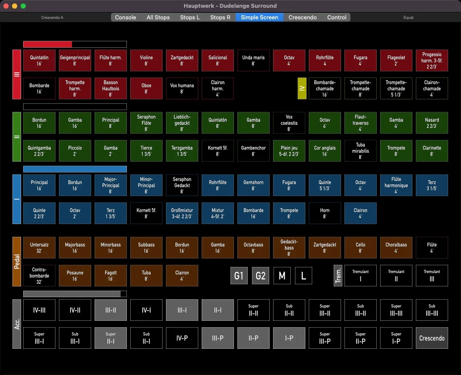Screen dimensions: 461x375
Task: Click the yellow IV division label
Action: tap(302, 89)
